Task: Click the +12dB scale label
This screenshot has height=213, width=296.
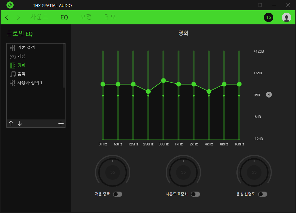Action: pos(259,51)
